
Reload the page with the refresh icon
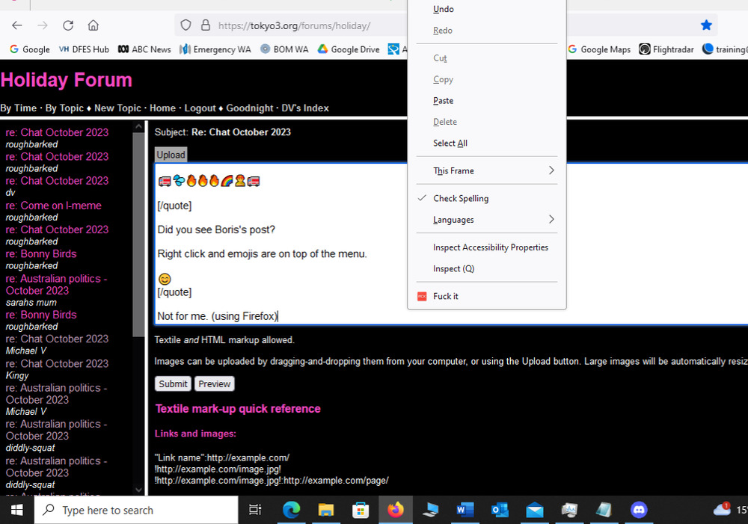pos(68,25)
